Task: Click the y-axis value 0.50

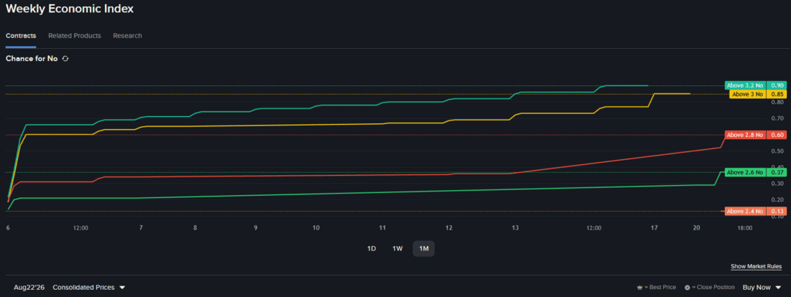Action: 777,151
